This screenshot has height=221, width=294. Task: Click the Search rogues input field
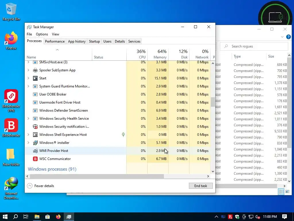coord(254,46)
